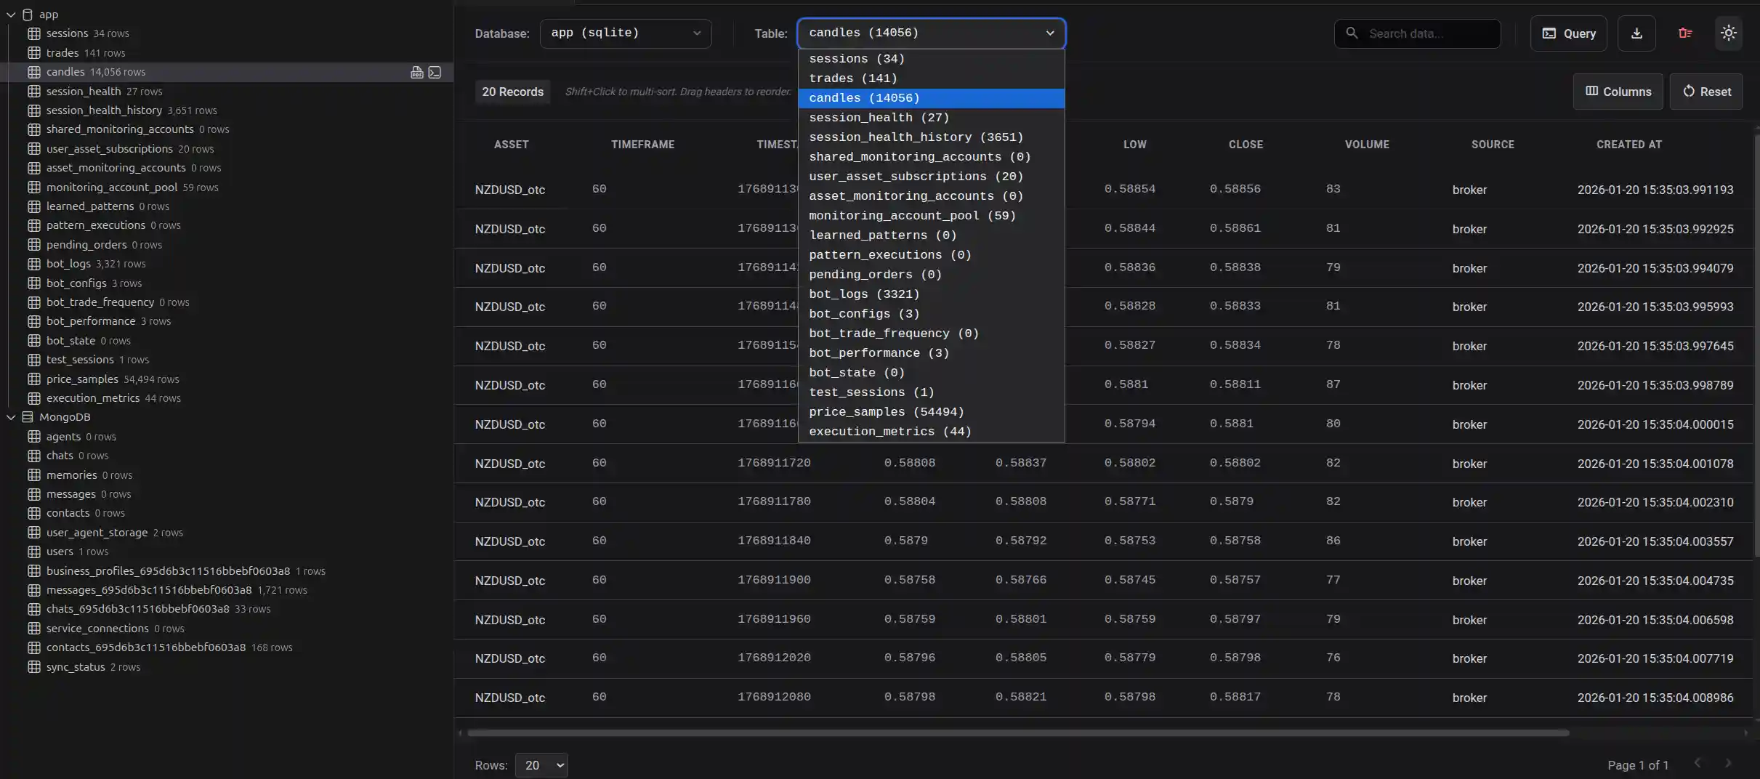Toggle light/dark theme with sun icon

click(x=1729, y=33)
